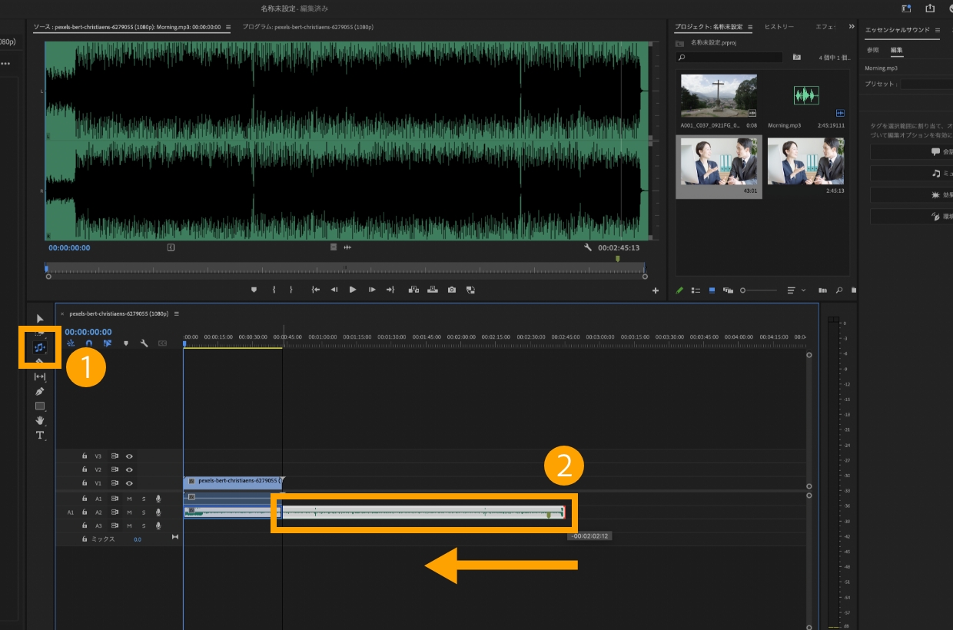Click Mark Out bracket in source monitor
Screen dimensions: 953x630
pyautogui.click(x=291, y=290)
